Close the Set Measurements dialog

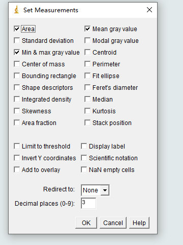click(149, 10)
